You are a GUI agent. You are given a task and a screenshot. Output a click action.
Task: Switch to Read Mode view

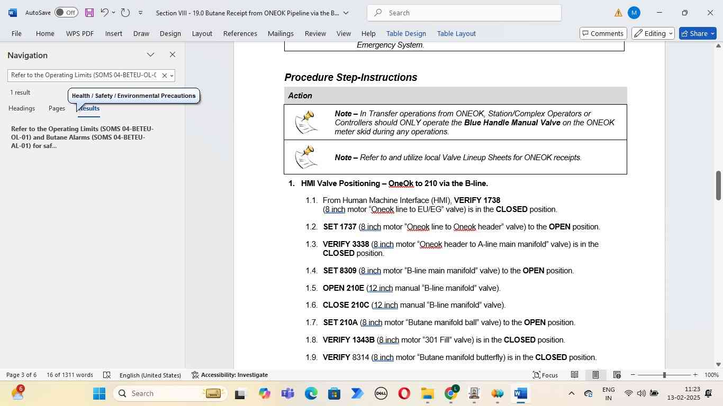tap(574, 375)
